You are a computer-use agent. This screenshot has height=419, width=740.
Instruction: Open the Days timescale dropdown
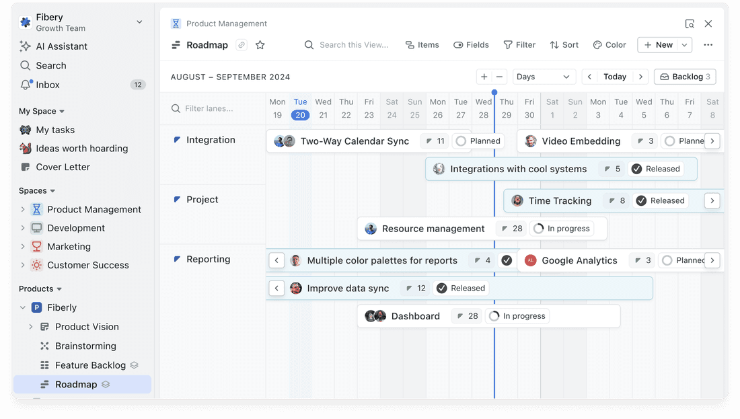coord(544,77)
